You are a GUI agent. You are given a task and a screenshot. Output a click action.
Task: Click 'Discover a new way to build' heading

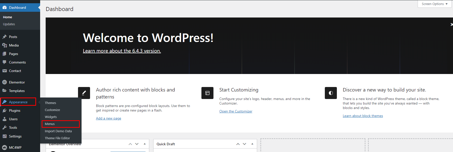[x=384, y=90]
